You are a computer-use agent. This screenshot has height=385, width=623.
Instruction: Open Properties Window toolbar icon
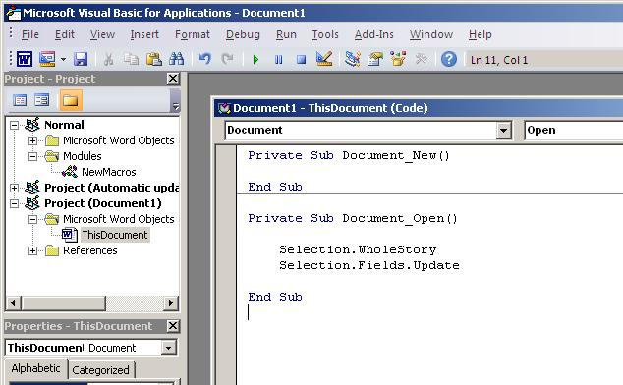pos(375,59)
